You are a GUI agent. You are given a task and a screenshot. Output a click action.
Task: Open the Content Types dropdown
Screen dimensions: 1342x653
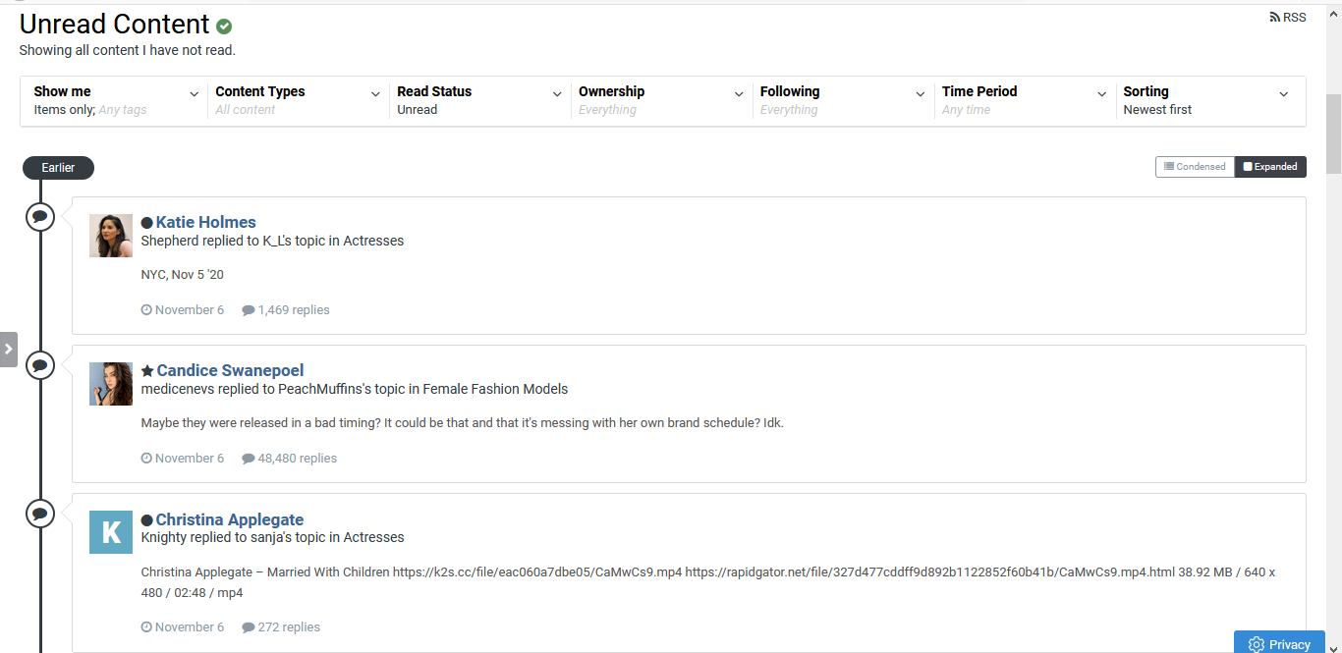(x=298, y=100)
